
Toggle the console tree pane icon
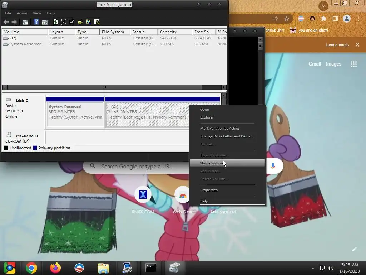(x=25, y=22)
